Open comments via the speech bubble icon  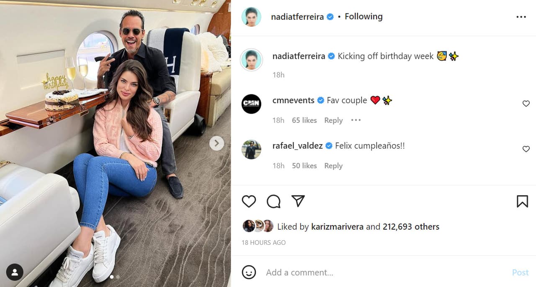(273, 201)
